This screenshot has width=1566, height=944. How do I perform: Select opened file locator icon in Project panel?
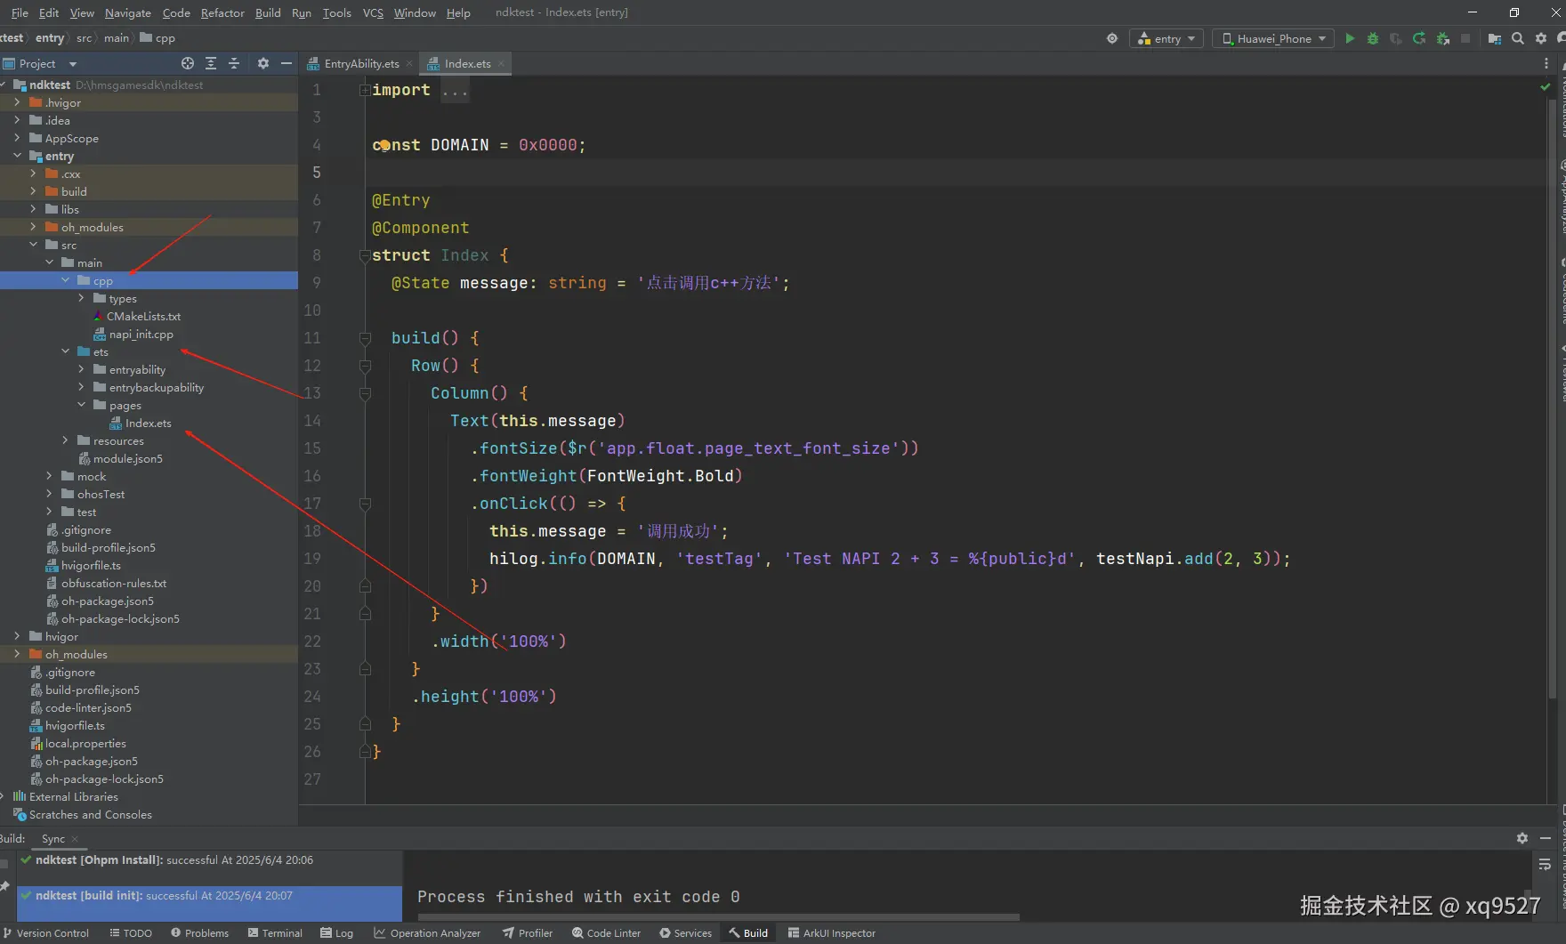(188, 63)
